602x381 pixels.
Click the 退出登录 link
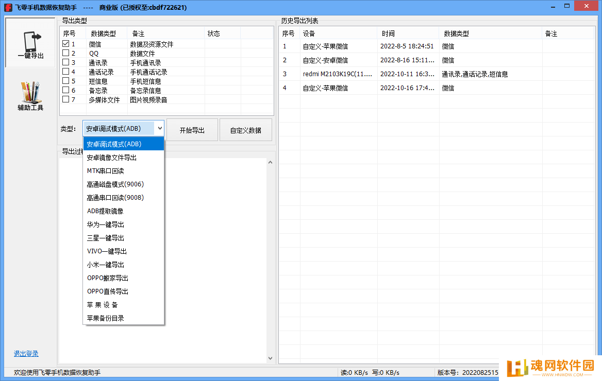click(26, 353)
